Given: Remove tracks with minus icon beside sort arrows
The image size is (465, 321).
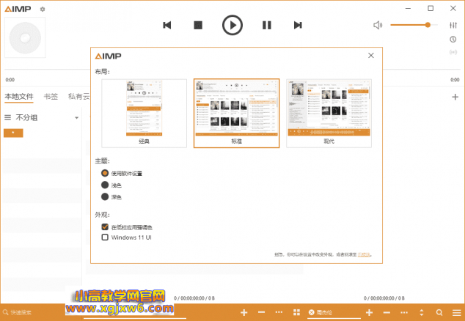Looking at the screenshot, I should (x=387, y=312).
